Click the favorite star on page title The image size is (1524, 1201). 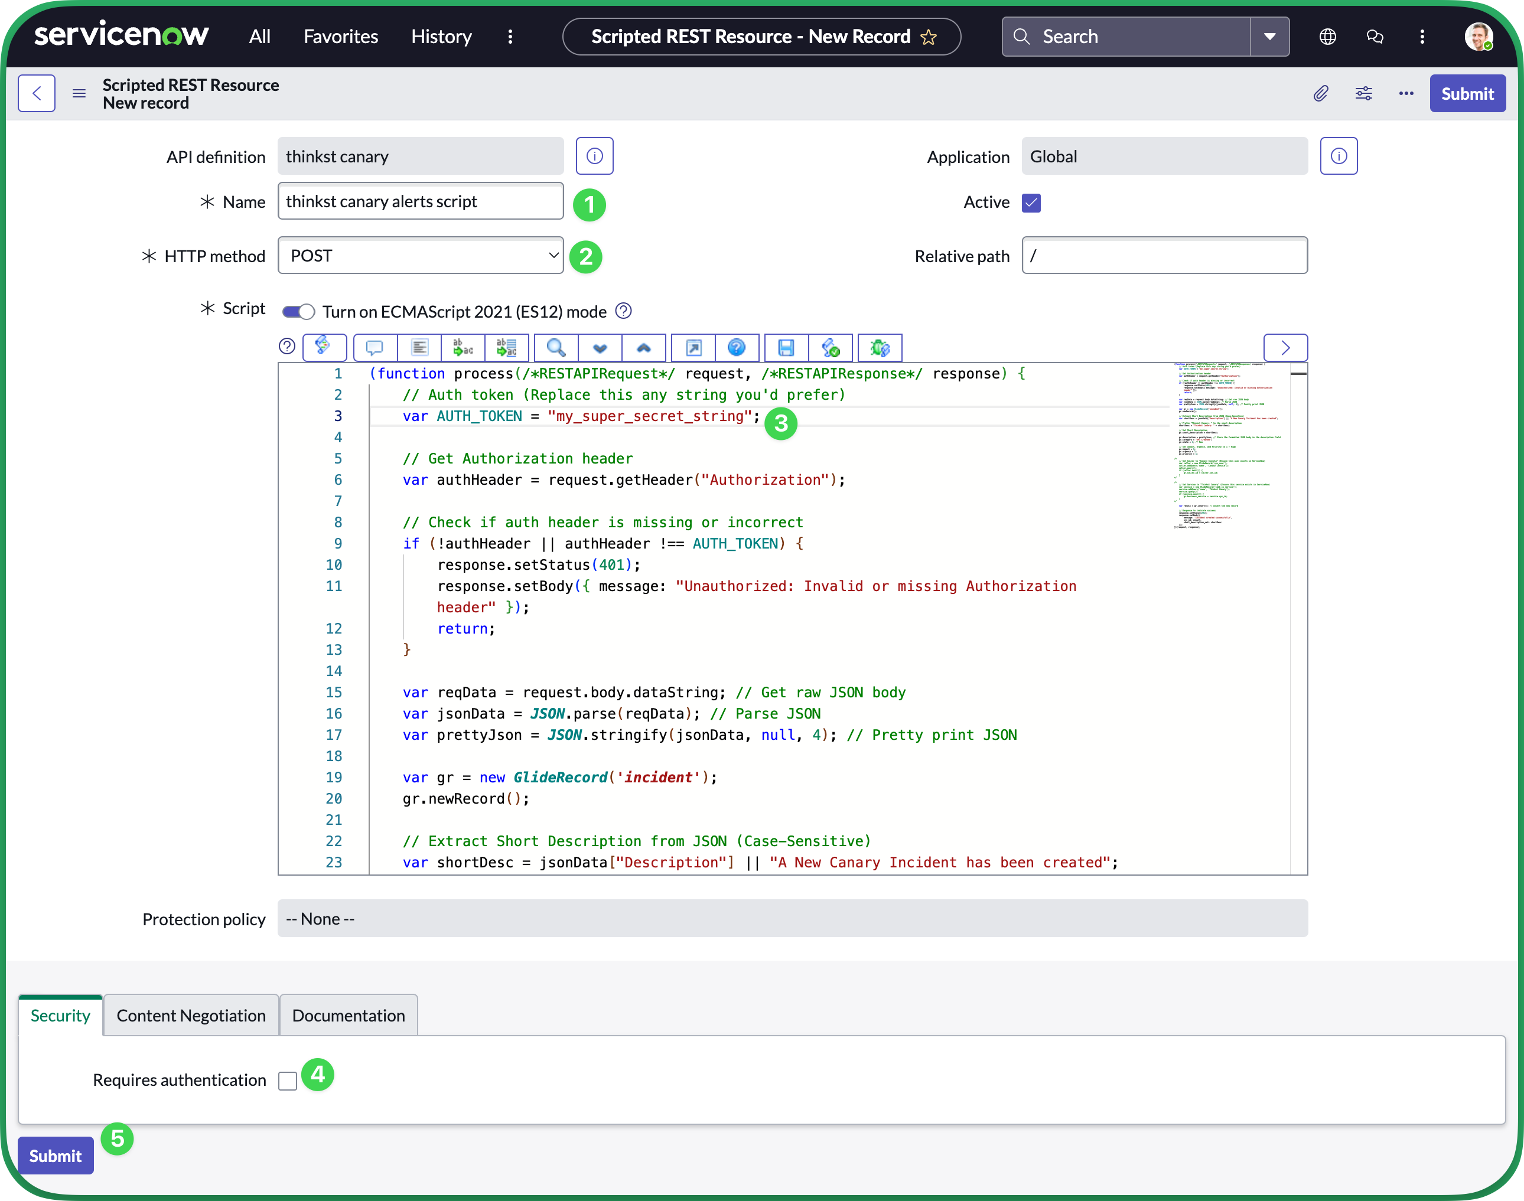point(929,37)
